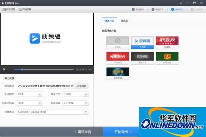Click the save path input field

pos(45,86)
